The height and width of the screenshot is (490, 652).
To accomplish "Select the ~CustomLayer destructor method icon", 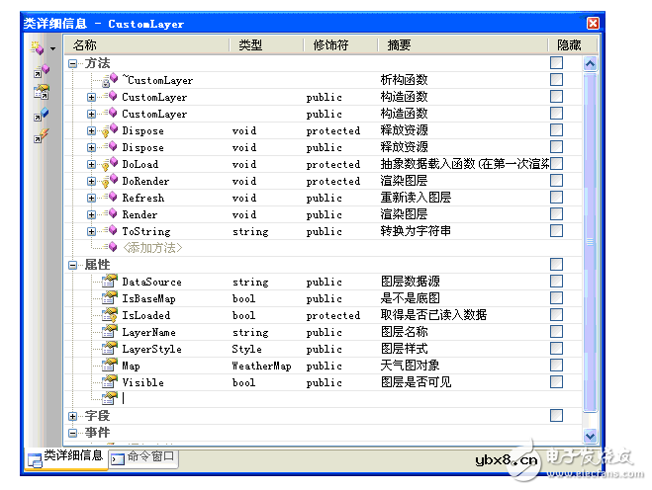I will pyautogui.click(x=111, y=80).
